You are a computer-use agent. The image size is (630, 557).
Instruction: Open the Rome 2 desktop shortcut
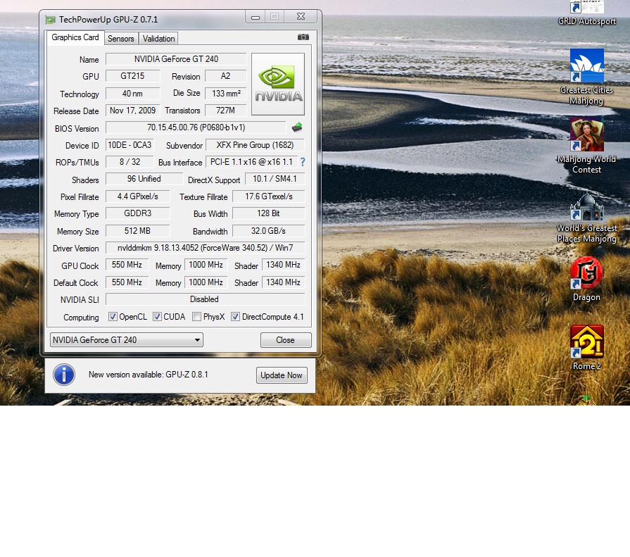click(x=586, y=342)
